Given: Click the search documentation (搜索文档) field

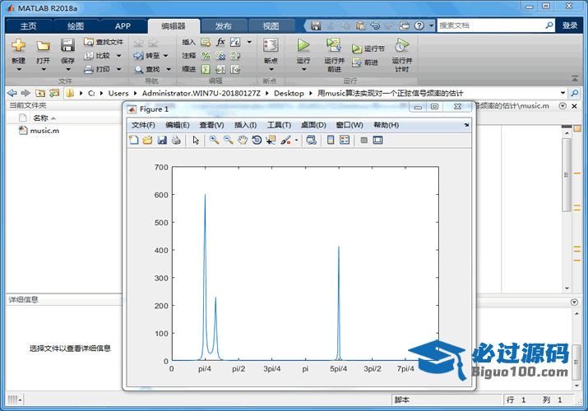Looking at the screenshot, I should pos(490,25).
